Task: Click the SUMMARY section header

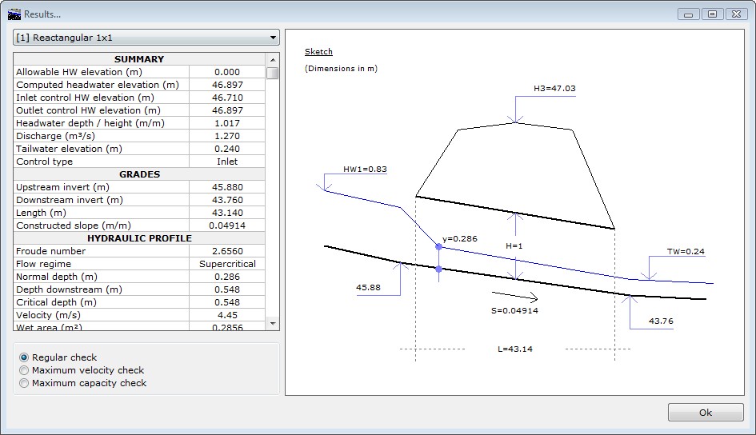Action: pyautogui.click(x=139, y=59)
